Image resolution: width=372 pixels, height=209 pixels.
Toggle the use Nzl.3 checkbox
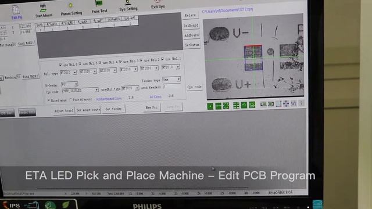point(120,62)
